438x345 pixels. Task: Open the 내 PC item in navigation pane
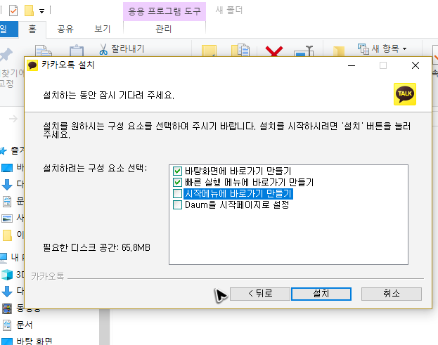tap(12, 257)
